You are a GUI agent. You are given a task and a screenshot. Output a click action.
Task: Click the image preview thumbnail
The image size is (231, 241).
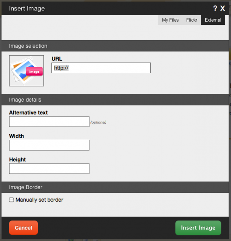(x=27, y=71)
